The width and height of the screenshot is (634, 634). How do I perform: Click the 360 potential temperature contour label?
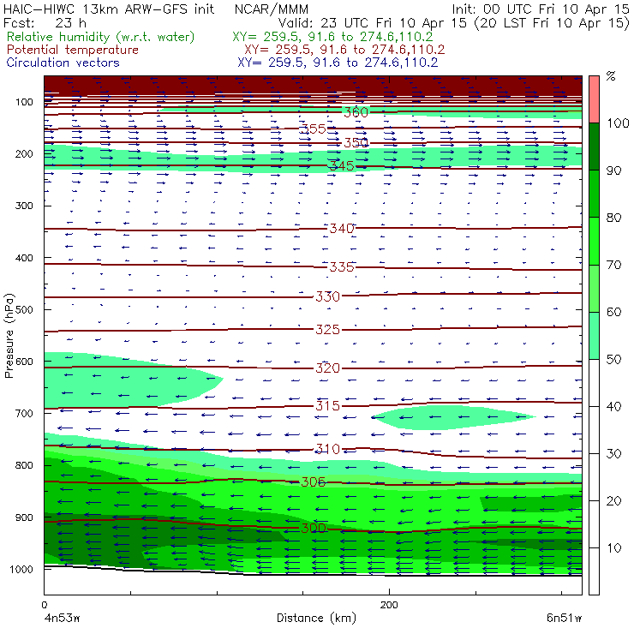click(x=356, y=112)
